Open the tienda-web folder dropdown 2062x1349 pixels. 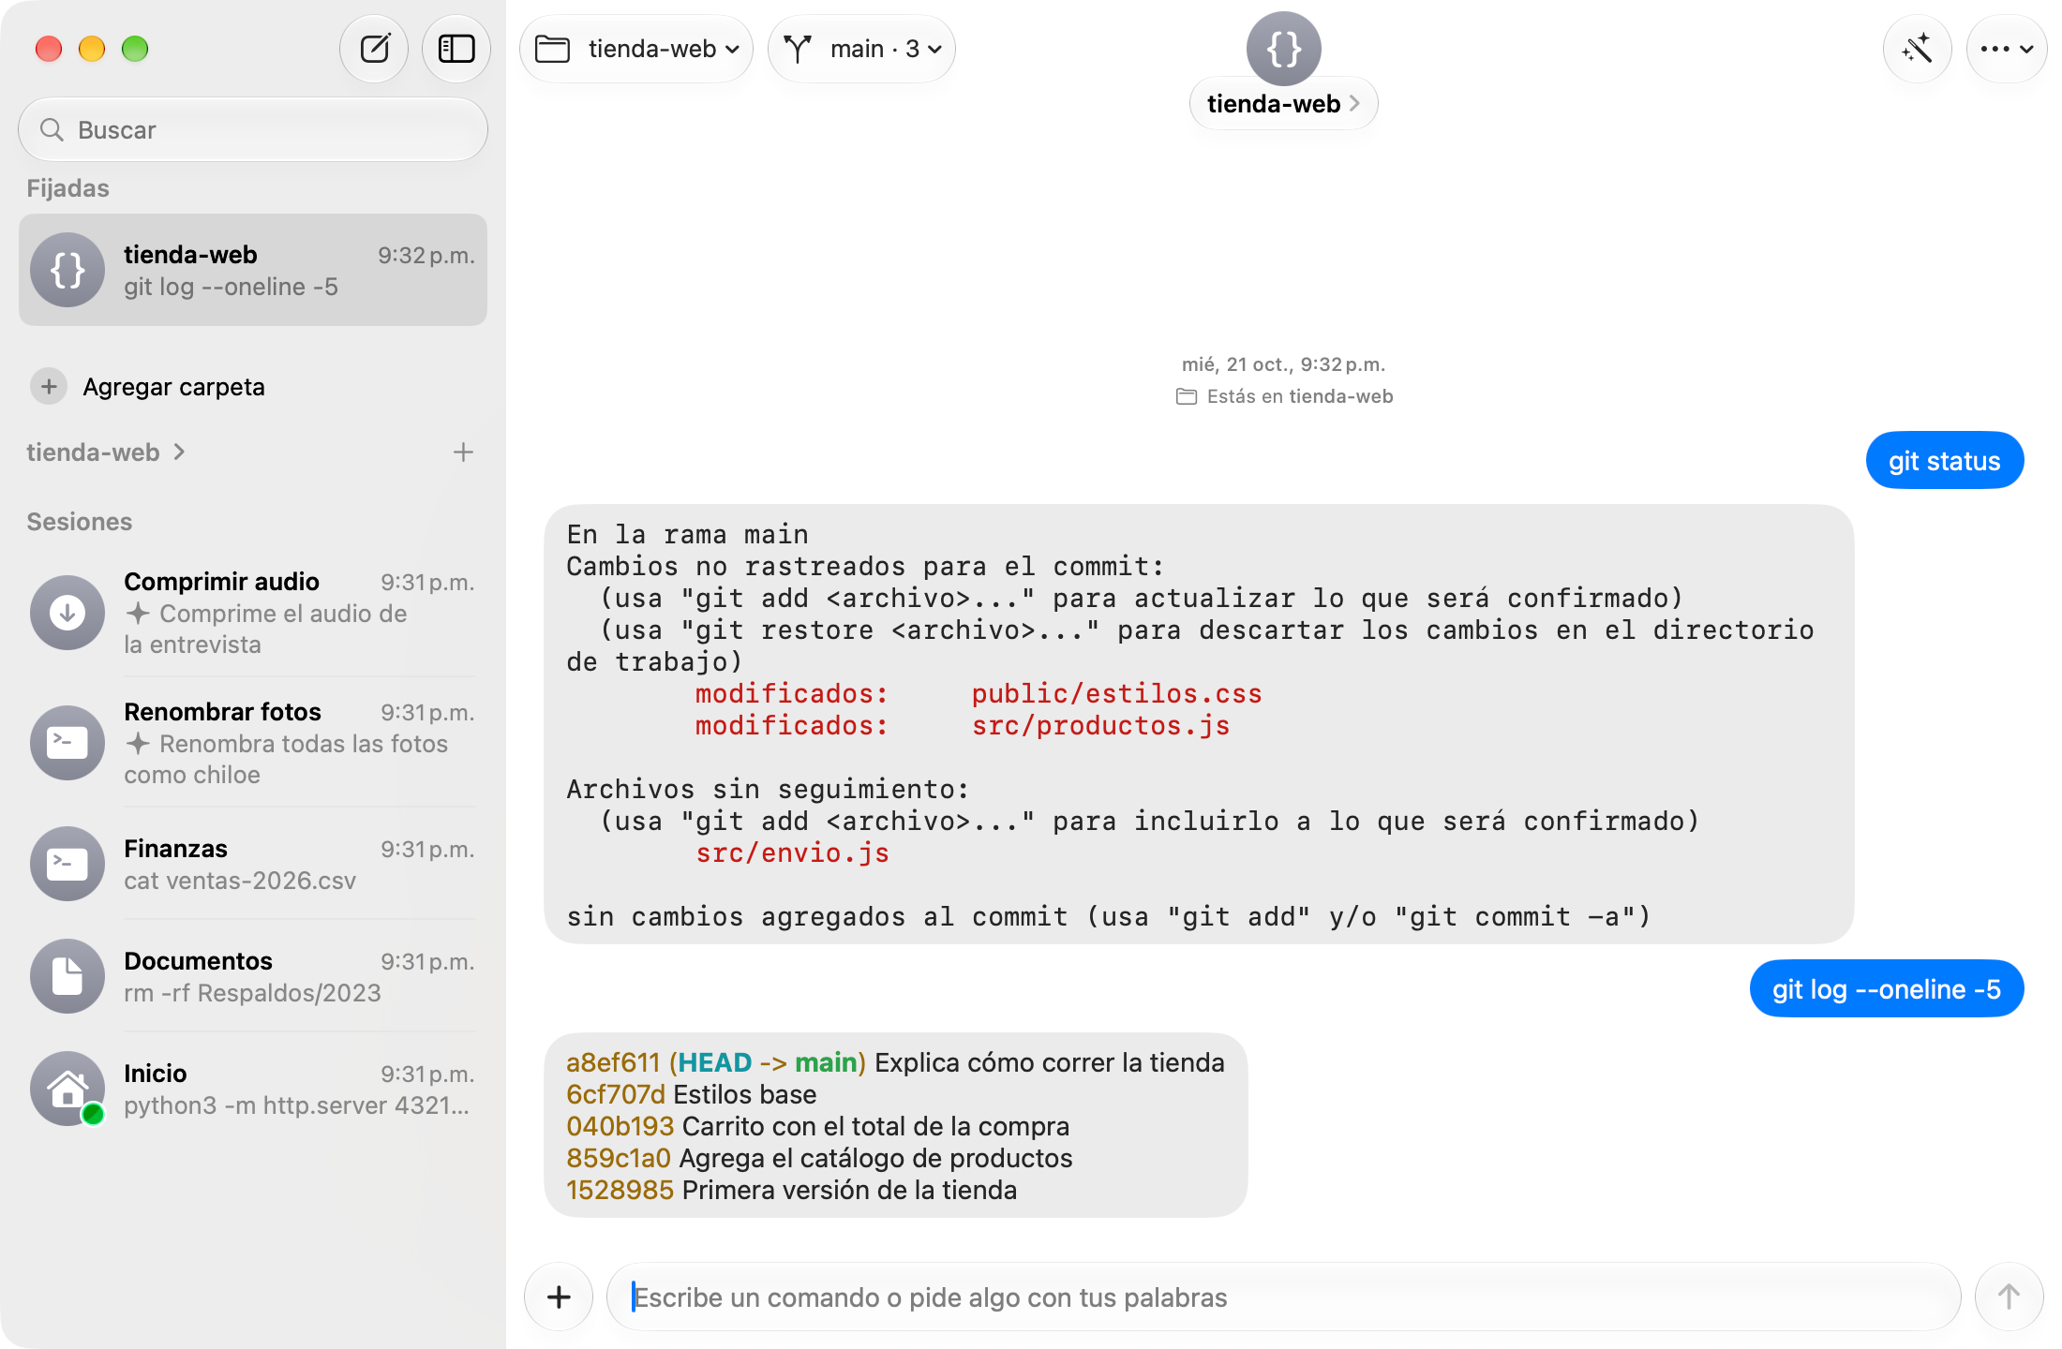click(636, 49)
